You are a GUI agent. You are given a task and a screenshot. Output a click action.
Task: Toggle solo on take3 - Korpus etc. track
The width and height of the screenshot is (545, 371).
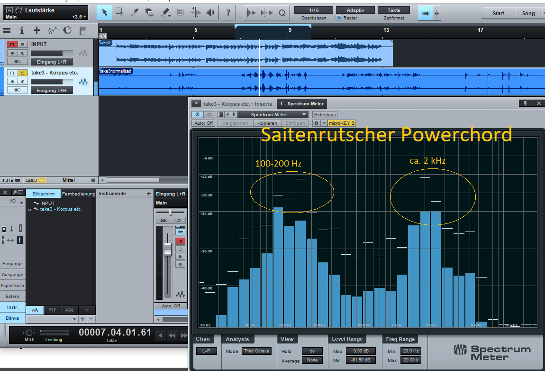click(x=23, y=73)
